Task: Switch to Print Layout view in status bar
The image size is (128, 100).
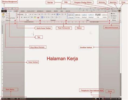Action: tap(99, 99)
